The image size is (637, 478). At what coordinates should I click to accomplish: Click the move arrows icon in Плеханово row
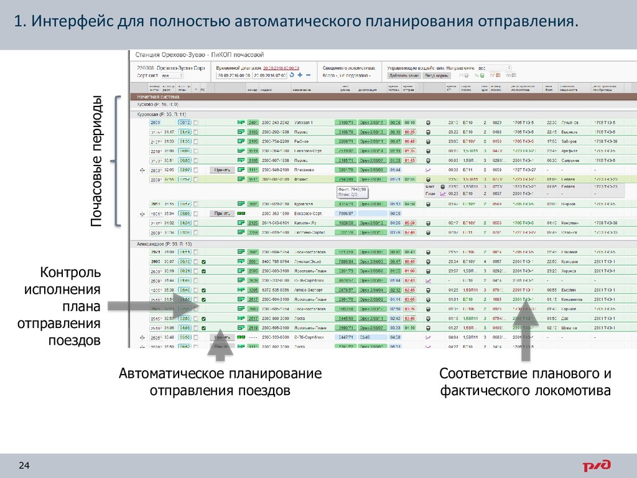click(142, 171)
